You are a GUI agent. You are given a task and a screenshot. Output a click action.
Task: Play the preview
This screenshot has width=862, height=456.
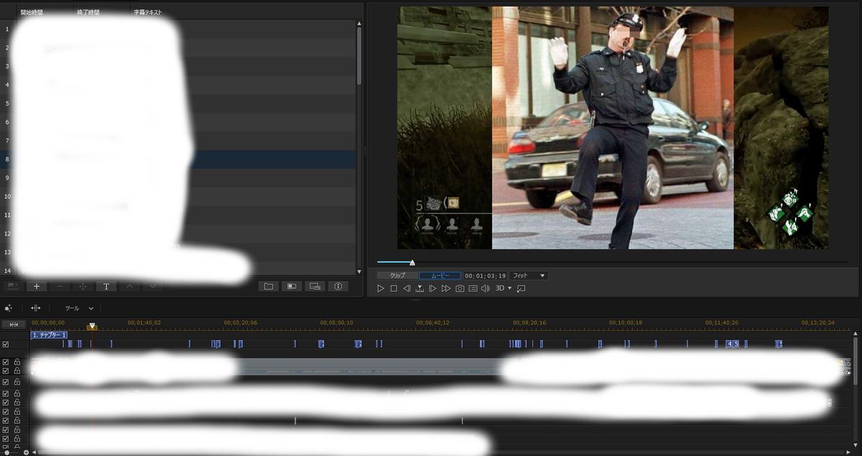[381, 288]
